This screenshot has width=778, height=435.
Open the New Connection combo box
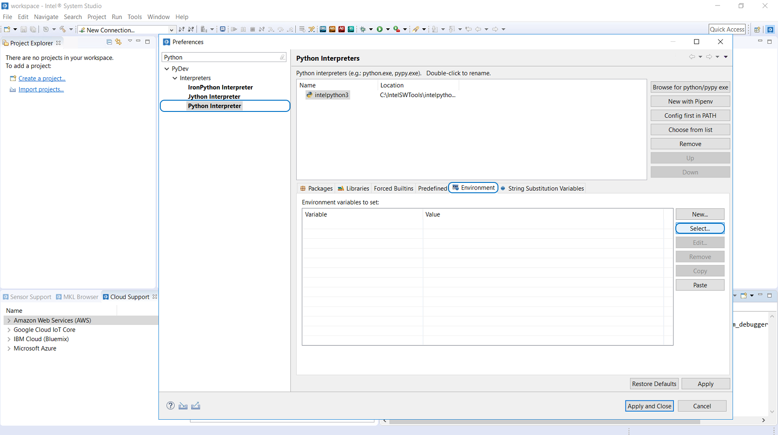pyautogui.click(x=127, y=30)
